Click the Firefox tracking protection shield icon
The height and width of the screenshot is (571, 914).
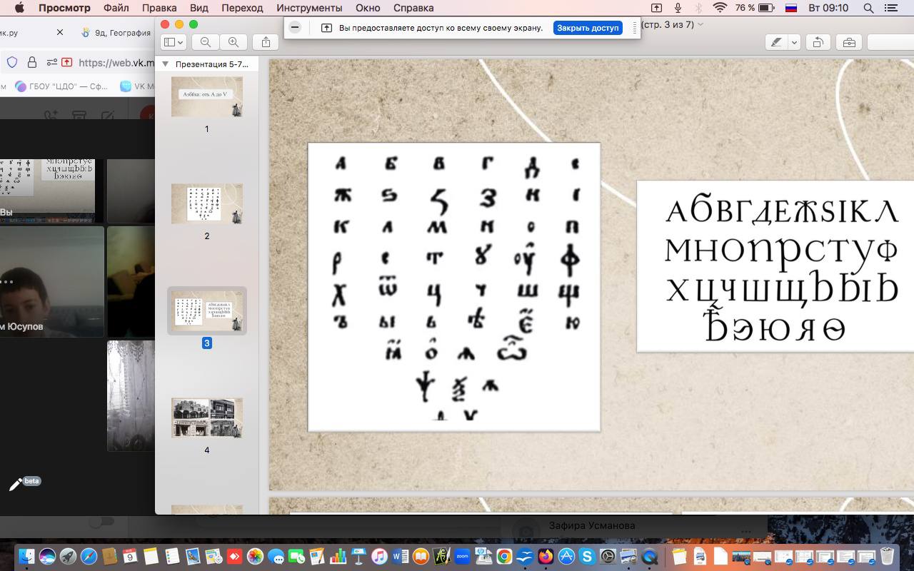point(11,62)
